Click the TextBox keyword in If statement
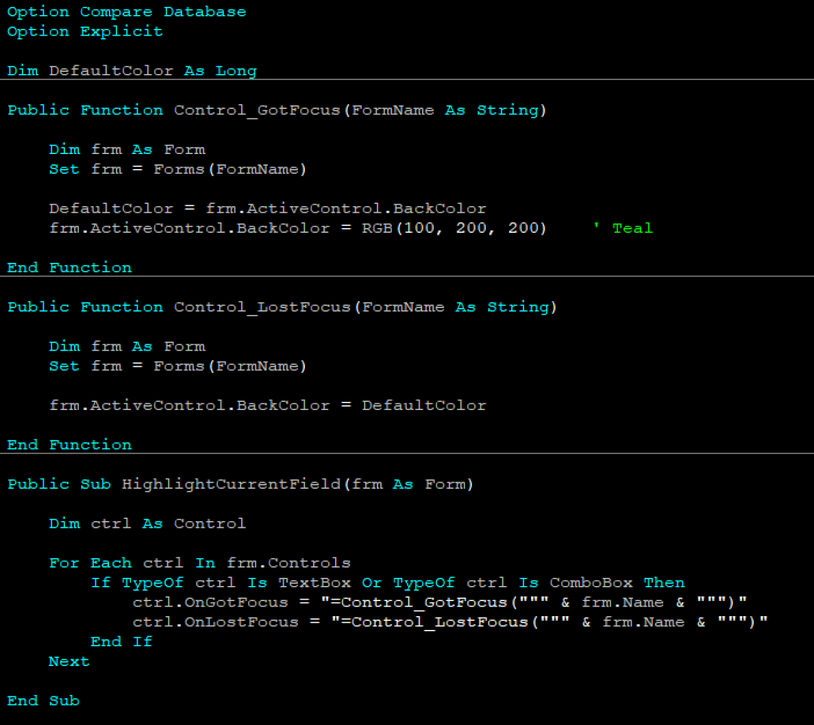 point(314,583)
